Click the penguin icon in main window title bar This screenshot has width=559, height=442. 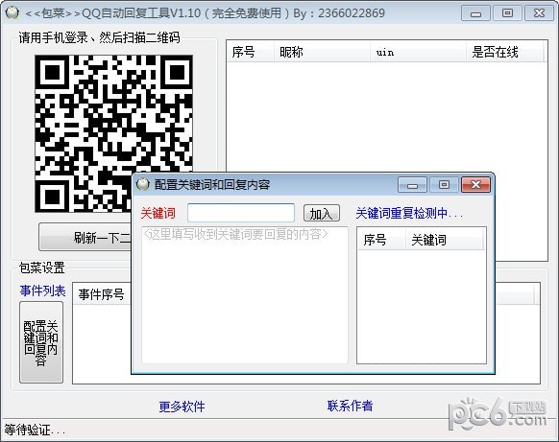pyautogui.click(x=12, y=13)
